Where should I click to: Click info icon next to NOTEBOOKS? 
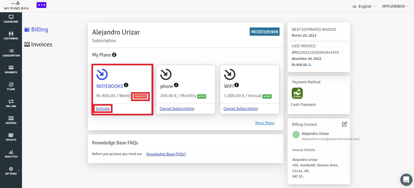tap(126, 85)
